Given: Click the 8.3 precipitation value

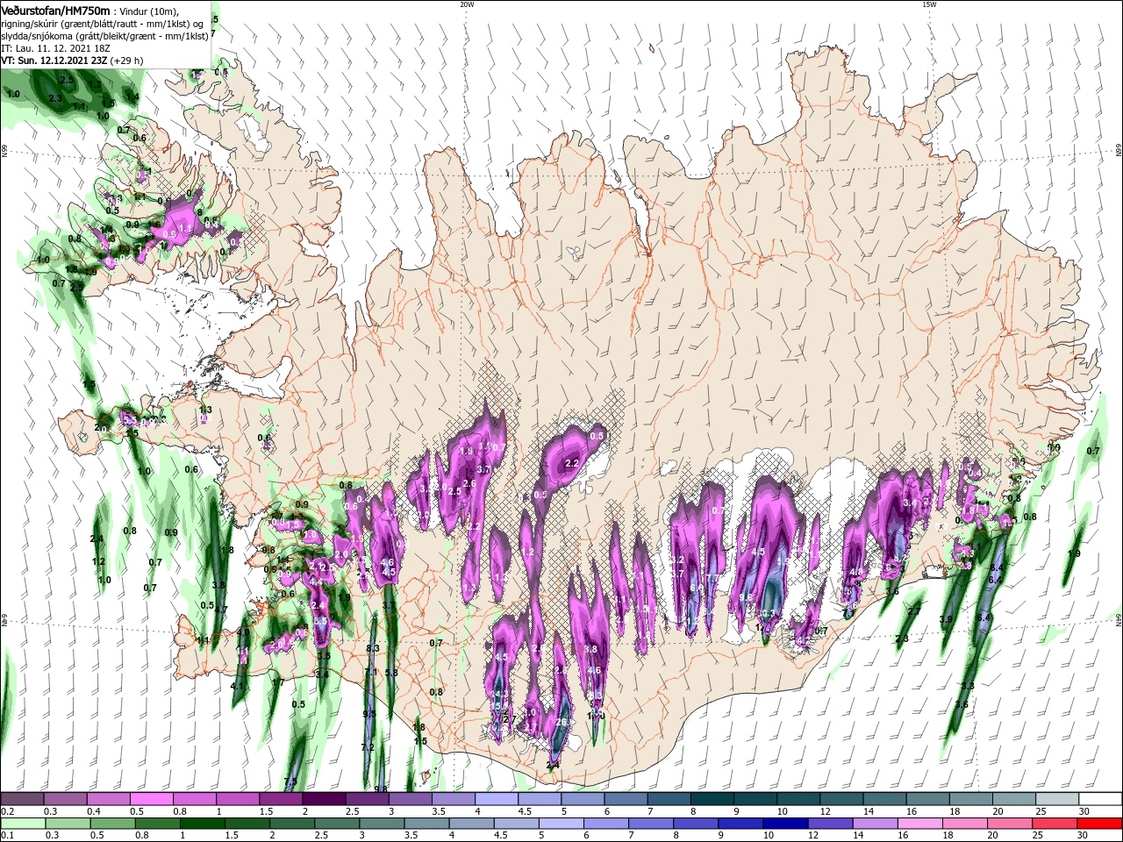Looking at the screenshot, I should click(x=372, y=648).
